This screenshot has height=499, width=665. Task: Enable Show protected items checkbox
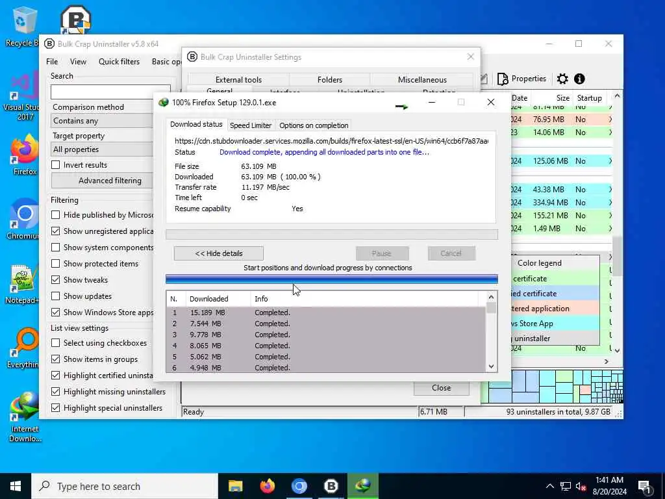pyautogui.click(x=56, y=264)
